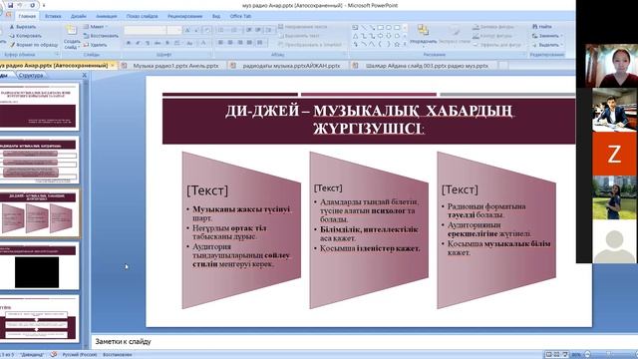Click the columns icon in paragraph group
The image size is (638, 359).
[x=260, y=43]
